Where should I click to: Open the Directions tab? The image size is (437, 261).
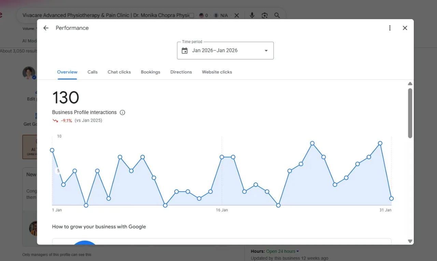[181, 72]
